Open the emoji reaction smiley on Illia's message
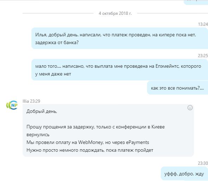 (190, 108)
